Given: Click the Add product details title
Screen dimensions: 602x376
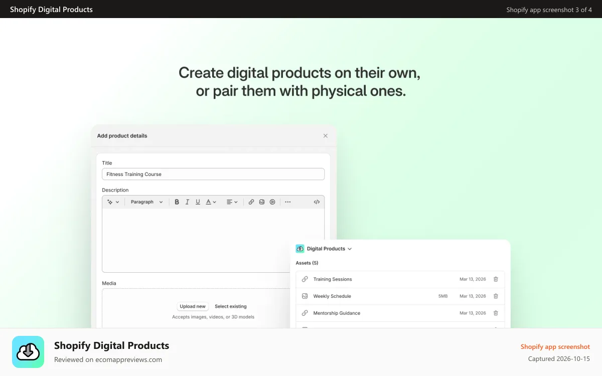Looking at the screenshot, I should [x=122, y=136].
